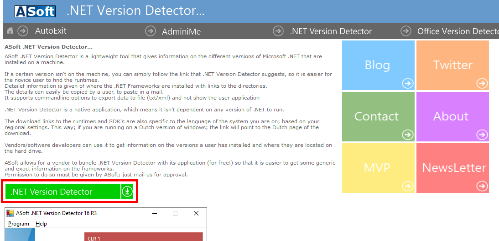The height and width of the screenshot is (241, 499).
Task: Click arrow icon beside .NET Version Detector nav
Action: (x=278, y=31)
